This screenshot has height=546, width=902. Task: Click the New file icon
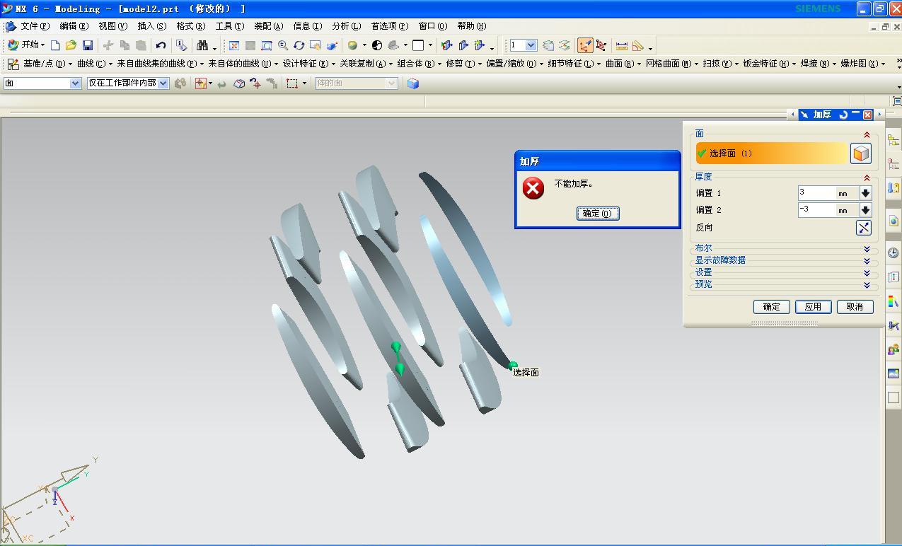(55, 45)
